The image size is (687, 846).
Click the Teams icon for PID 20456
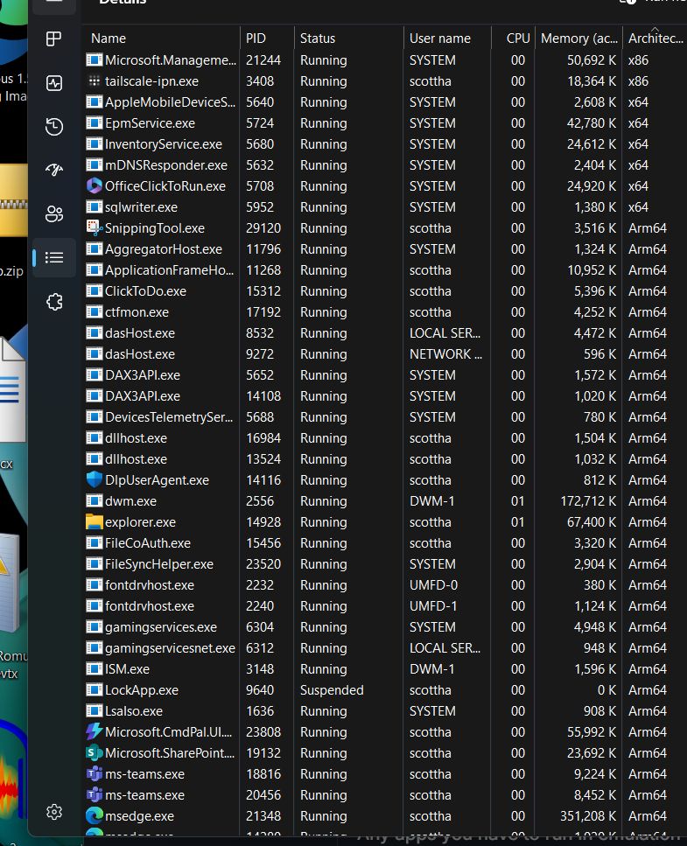pyautogui.click(x=94, y=794)
